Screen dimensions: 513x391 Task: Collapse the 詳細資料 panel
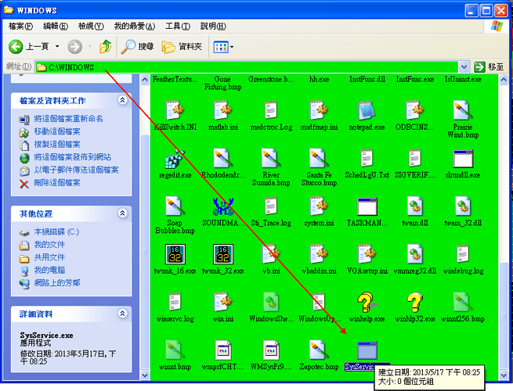click(x=122, y=314)
